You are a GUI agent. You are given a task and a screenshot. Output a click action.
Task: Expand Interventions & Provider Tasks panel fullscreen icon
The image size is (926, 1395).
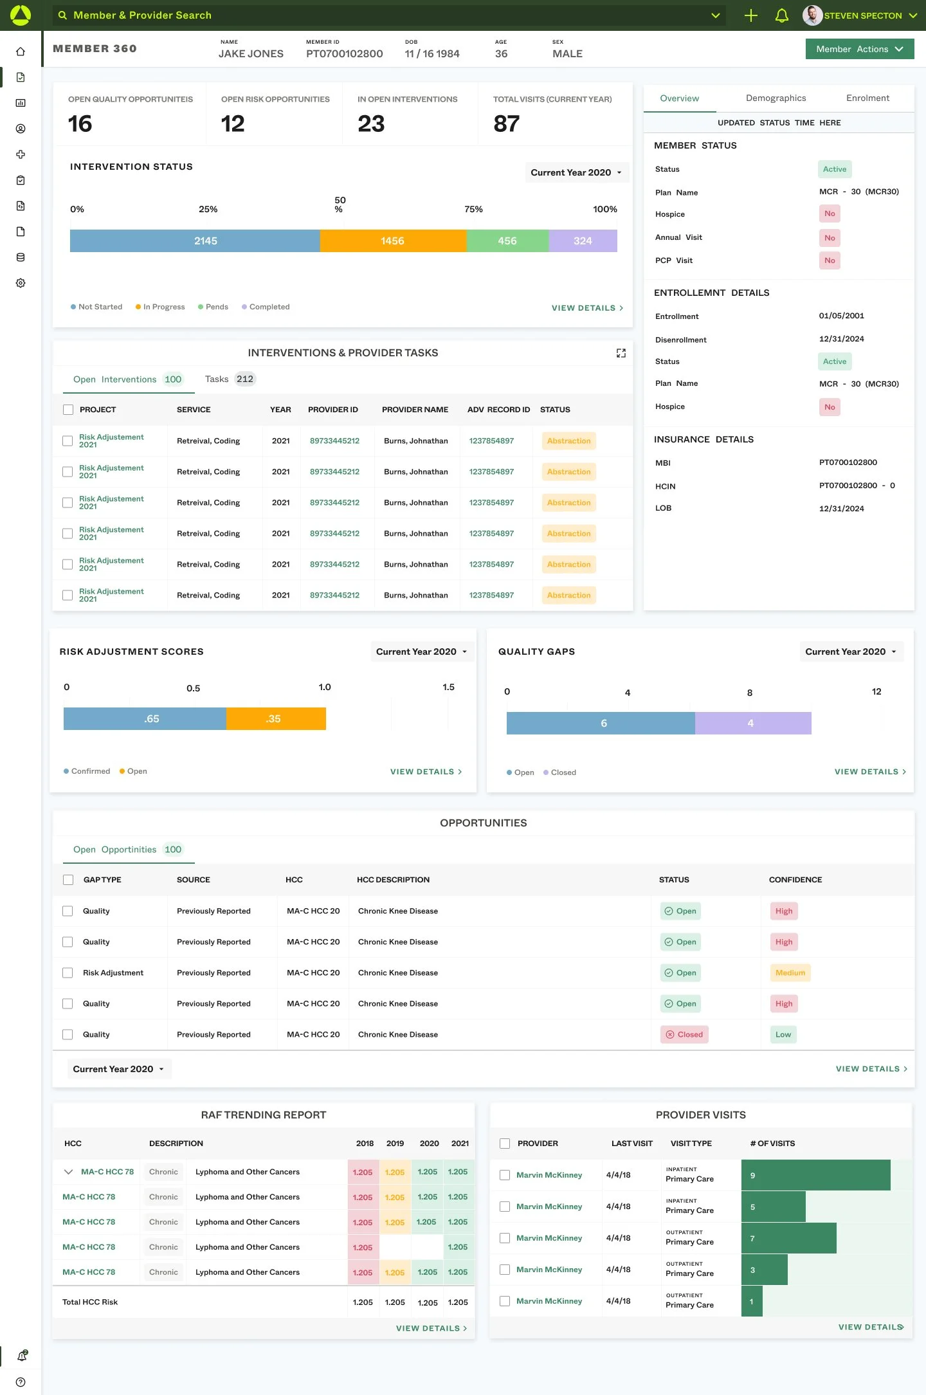pyautogui.click(x=621, y=353)
